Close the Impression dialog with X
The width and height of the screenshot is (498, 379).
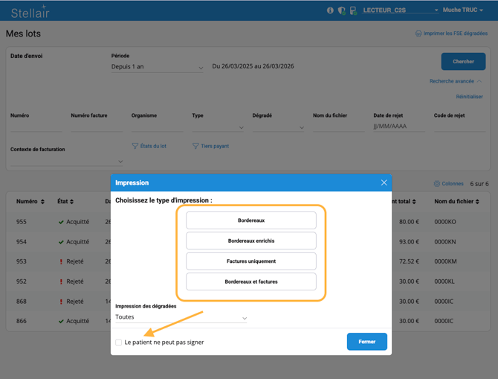(384, 182)
